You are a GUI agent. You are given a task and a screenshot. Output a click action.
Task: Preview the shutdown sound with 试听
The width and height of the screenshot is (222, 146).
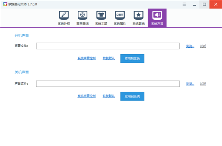click(203, 84)
